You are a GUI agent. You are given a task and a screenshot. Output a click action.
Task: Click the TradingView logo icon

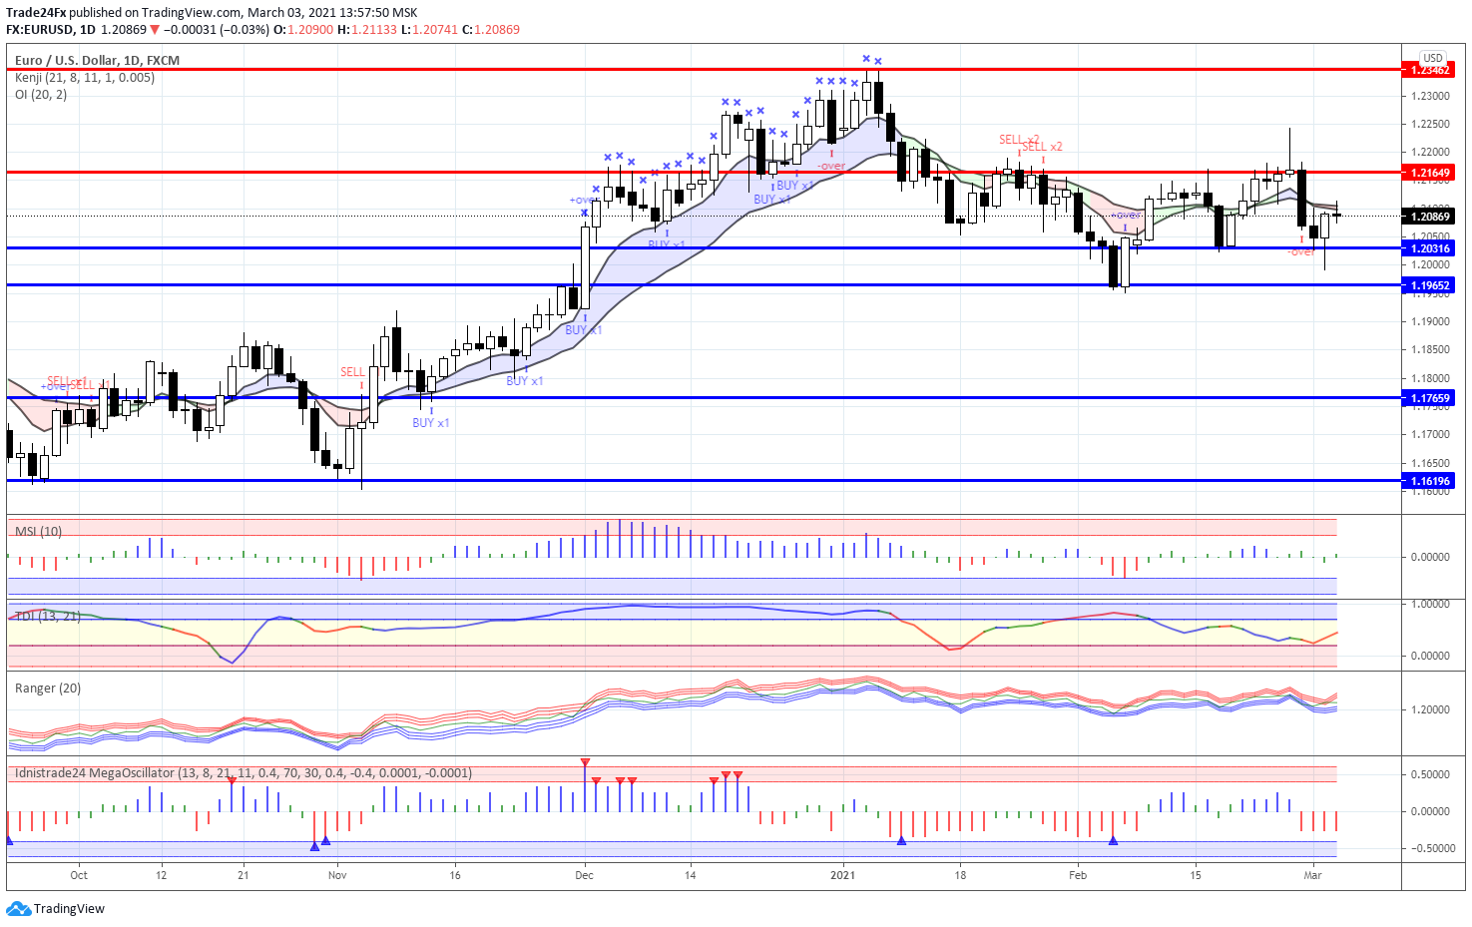tap(18, 908)
